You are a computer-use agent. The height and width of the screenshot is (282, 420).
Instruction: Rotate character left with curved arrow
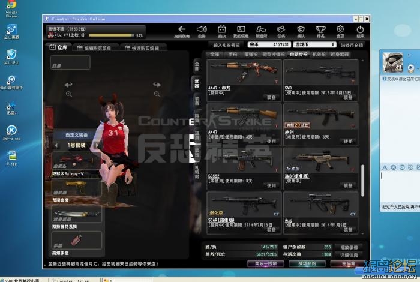pyautogui.click(x=68, y=85)
